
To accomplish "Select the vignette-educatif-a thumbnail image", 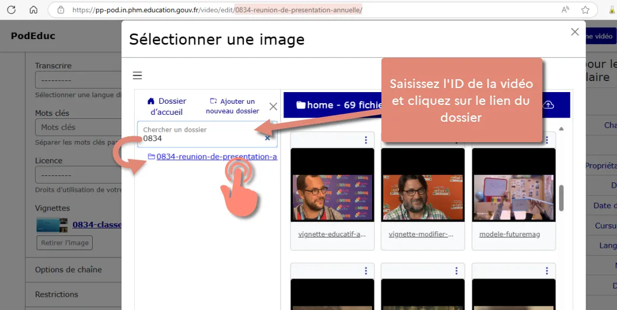I will pyautogui.click(x=332, y=185).
